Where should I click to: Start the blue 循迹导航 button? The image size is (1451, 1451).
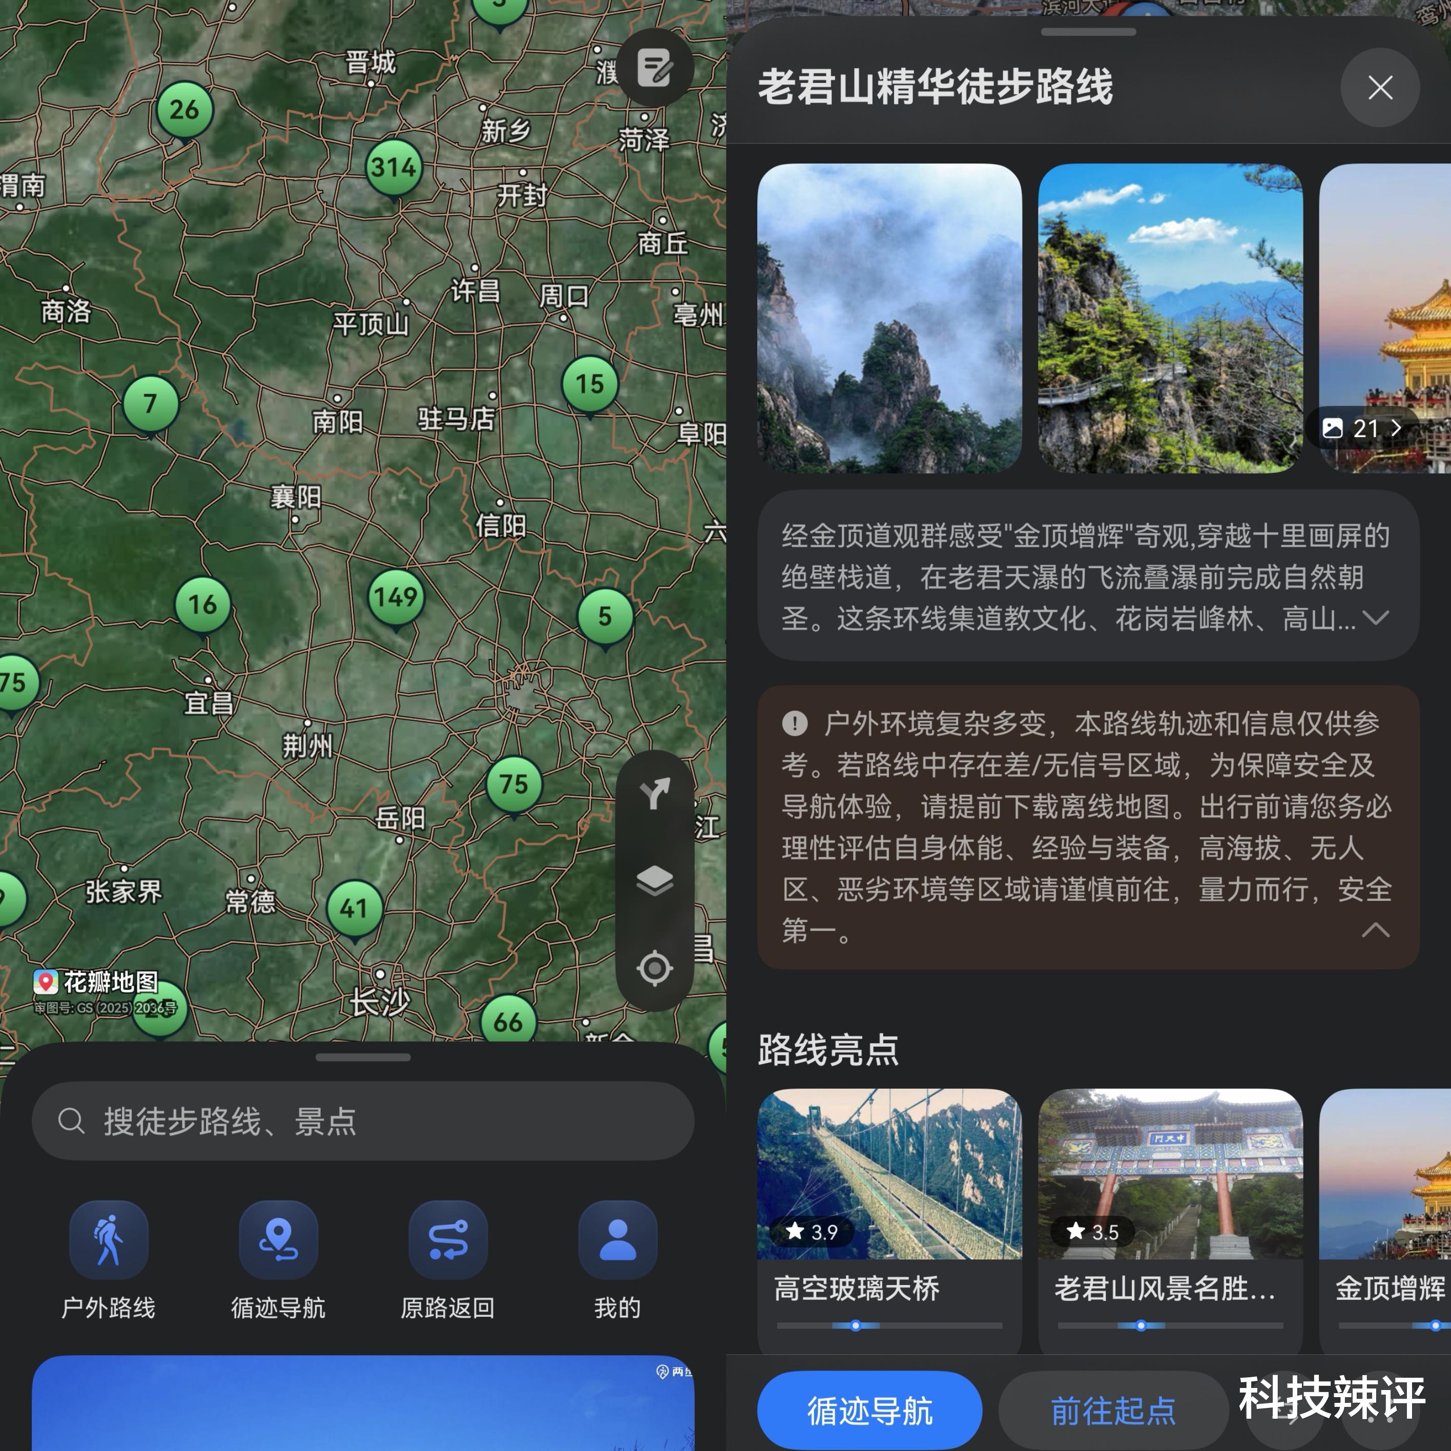coord(869,1409)
